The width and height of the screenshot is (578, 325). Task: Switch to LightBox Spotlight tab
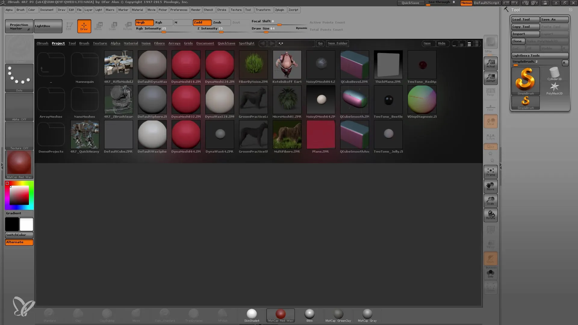[247, 43]
